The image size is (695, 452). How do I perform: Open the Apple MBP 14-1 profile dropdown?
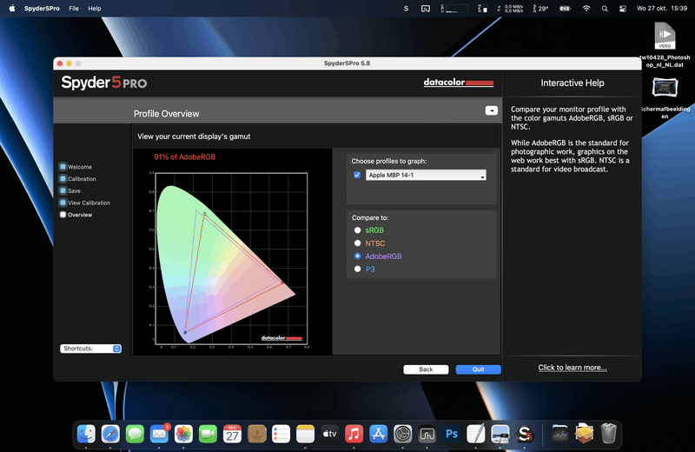pos(426,175)
